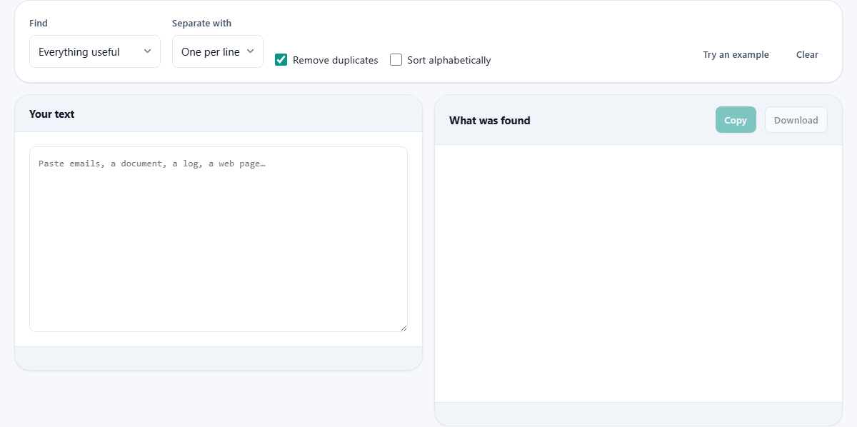The image size is (857, 427).
Task: Click the What was found heading
Action: (490, 121)
